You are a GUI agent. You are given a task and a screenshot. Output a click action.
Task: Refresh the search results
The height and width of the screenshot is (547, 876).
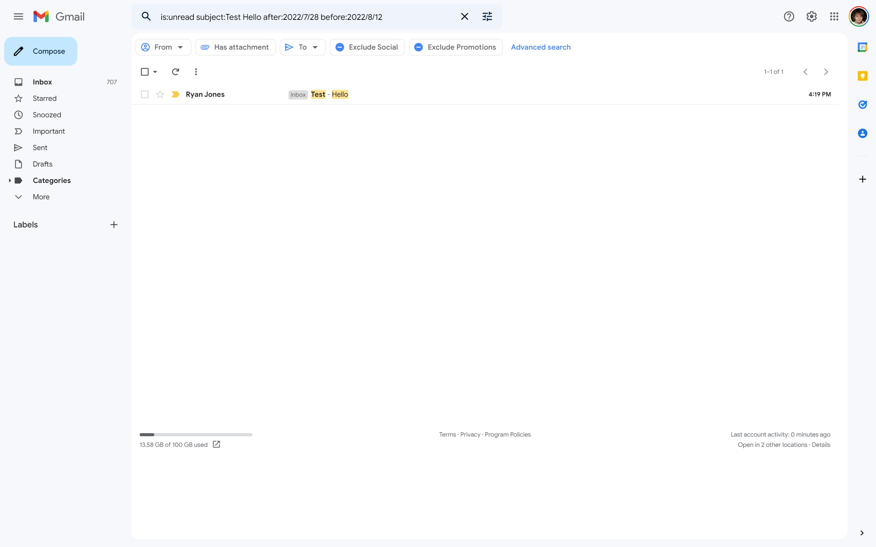(x=175, y=72)
